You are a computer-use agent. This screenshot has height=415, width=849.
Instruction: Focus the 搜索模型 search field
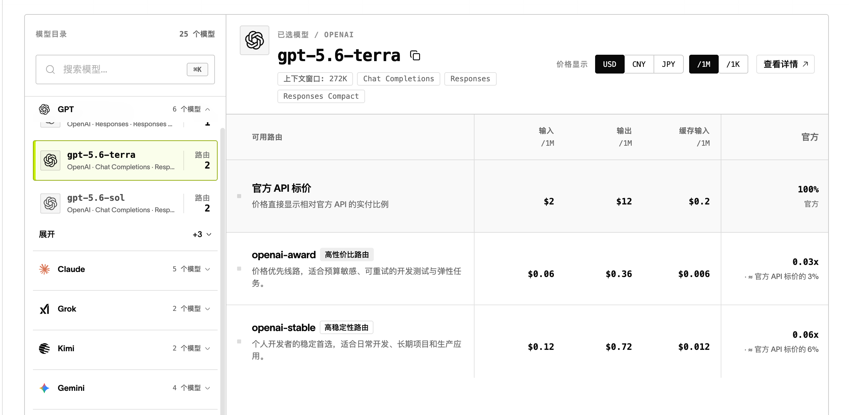pos(125,70)
